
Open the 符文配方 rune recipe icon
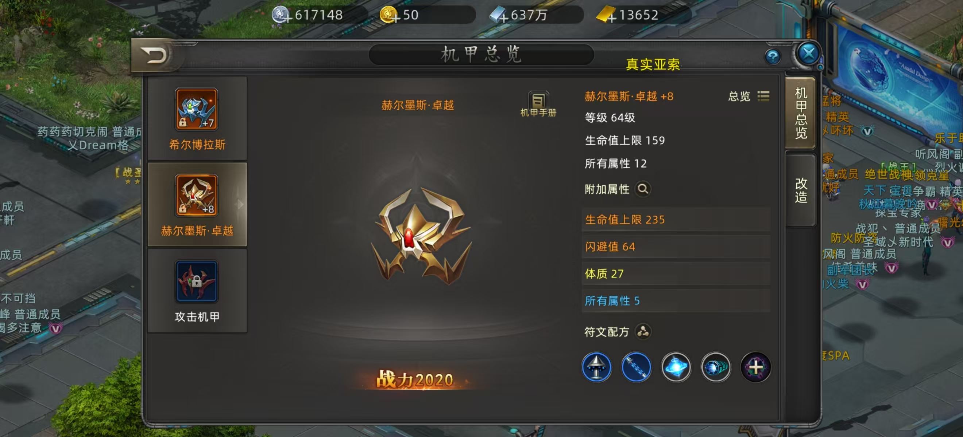coord(643,331)
